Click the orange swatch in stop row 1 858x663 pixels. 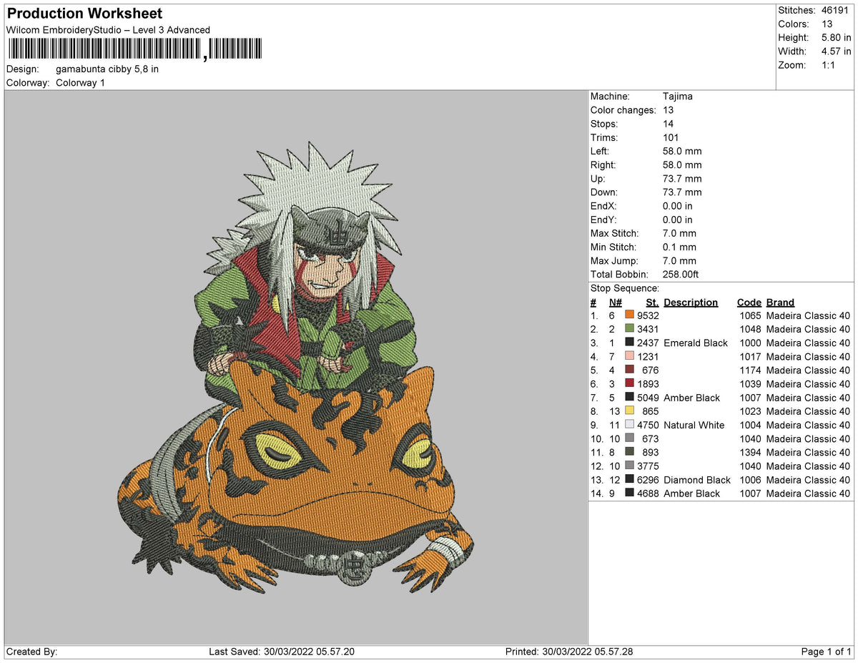tap(629, 315)
